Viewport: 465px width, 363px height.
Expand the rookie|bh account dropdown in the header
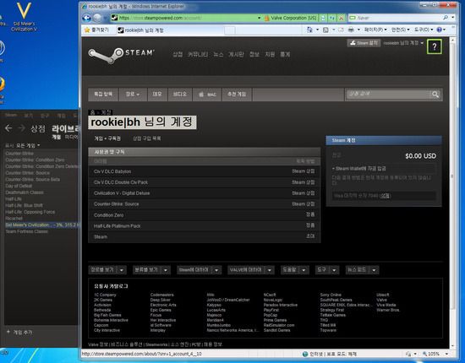[403, 43]
